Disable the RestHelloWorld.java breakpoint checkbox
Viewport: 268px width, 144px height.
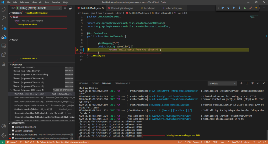tap(13, 138)
